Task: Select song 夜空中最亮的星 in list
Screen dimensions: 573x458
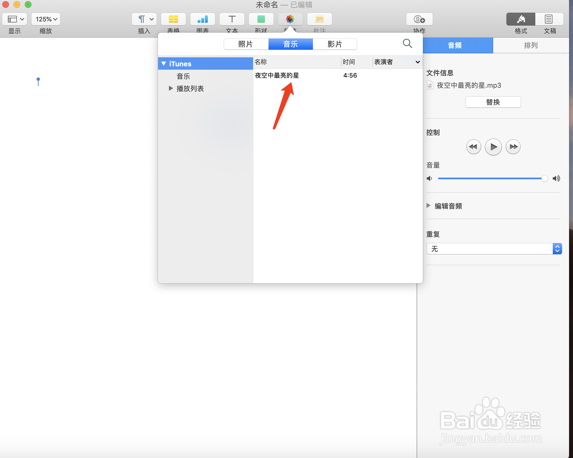Action: (277, 75)
